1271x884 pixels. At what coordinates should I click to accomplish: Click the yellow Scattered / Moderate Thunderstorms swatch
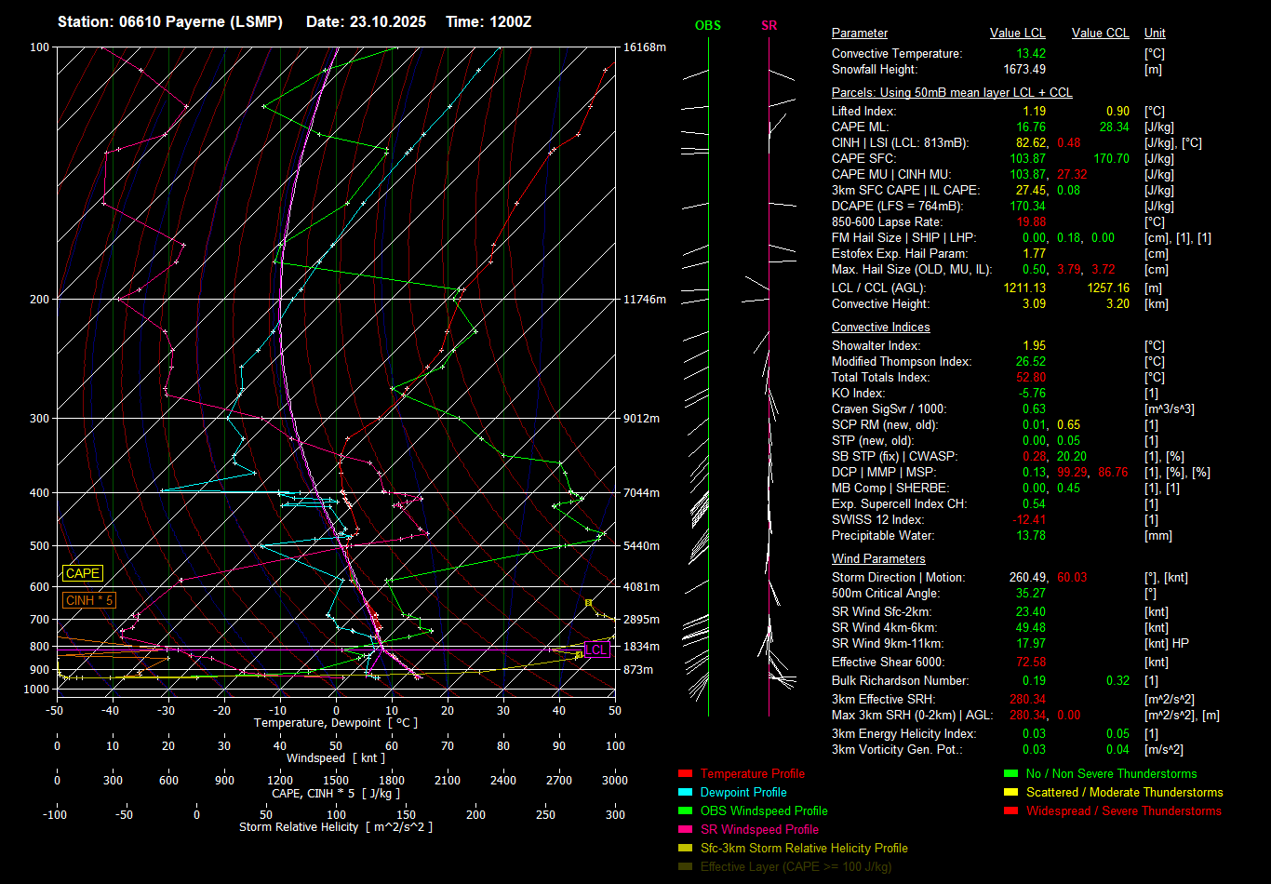pyautogui.click(x=1010, y=793)
